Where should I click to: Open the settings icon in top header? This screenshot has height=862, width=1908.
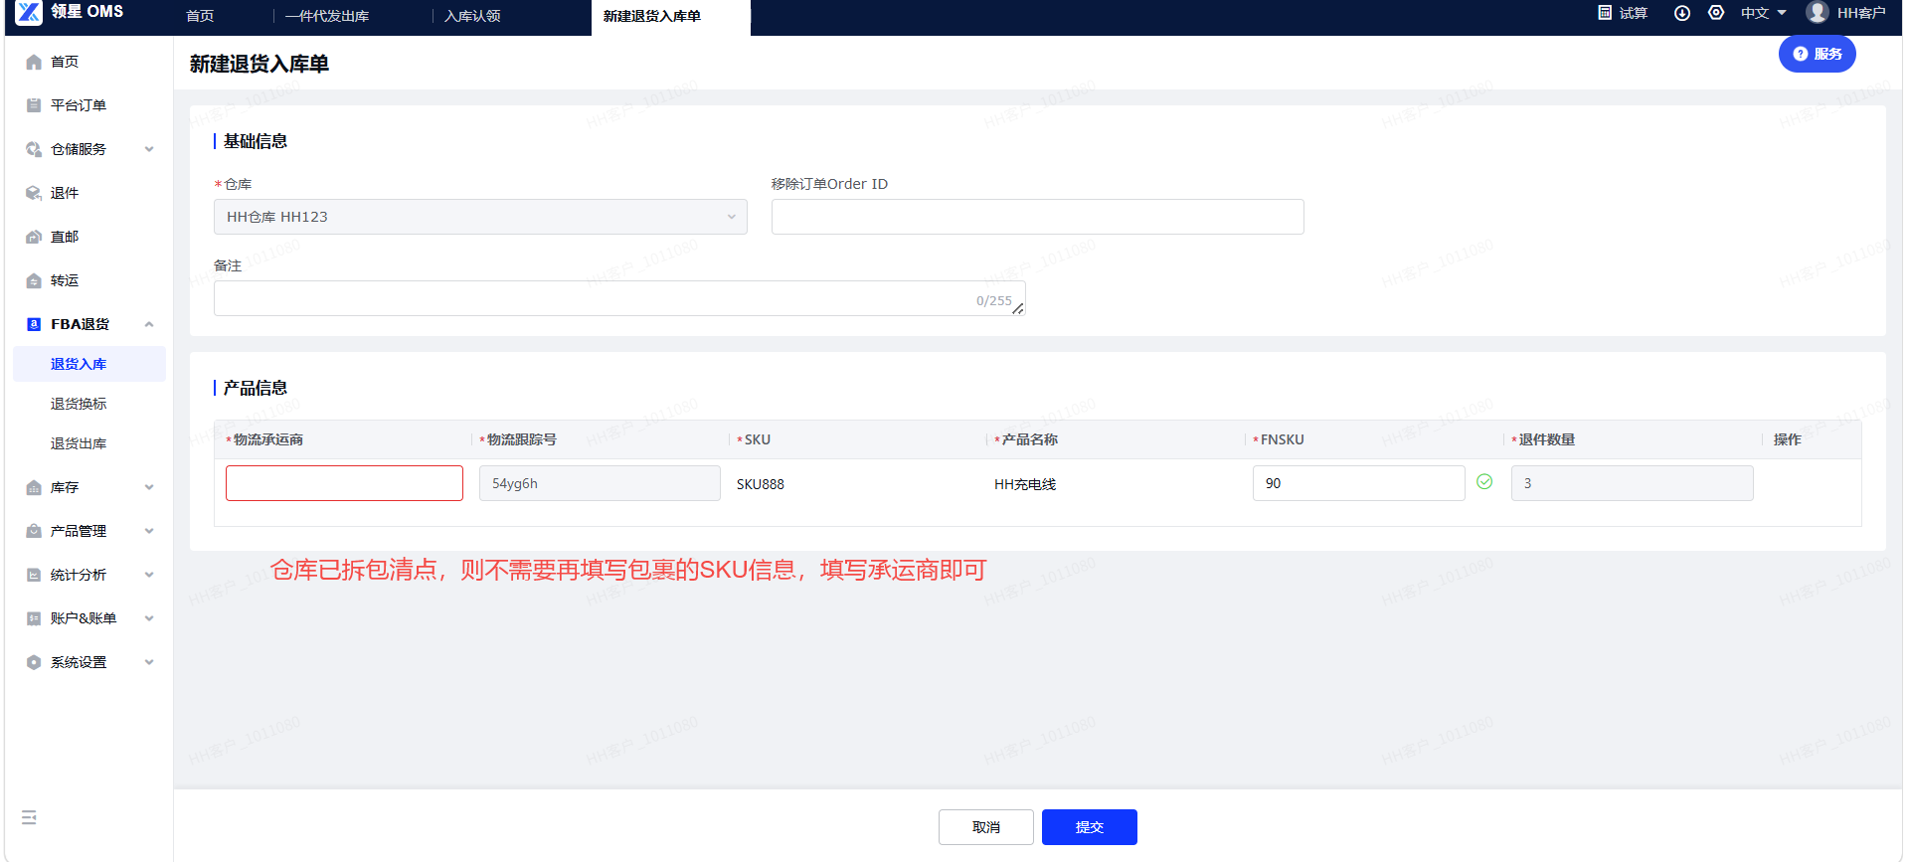[x=1716, y=13]
